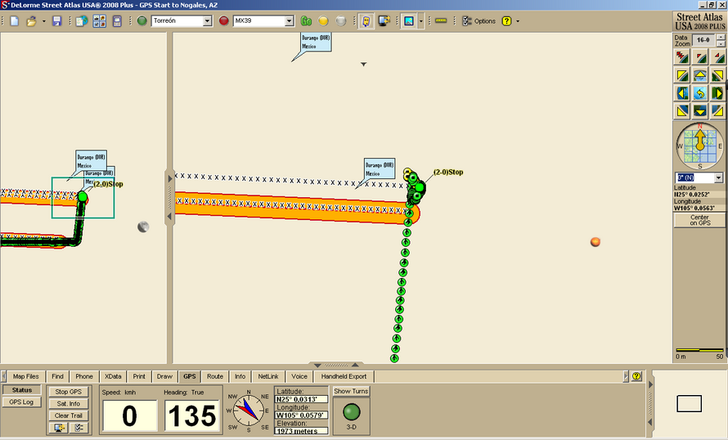Click the Data Zoom 16-0 value field
728x440 pixels.
tap(703, 40)
